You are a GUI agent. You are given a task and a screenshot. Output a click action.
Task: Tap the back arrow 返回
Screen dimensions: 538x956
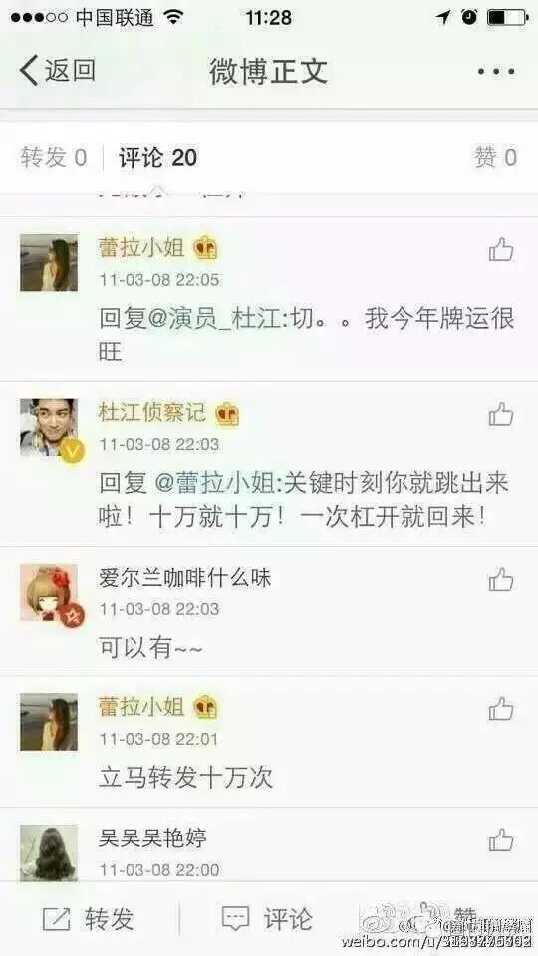pyautogui.click(x=57, y=70)
